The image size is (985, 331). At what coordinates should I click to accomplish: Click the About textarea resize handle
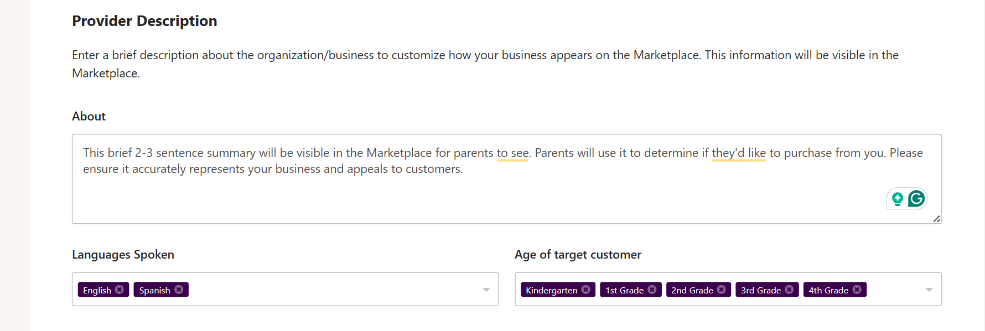[937, 219]
